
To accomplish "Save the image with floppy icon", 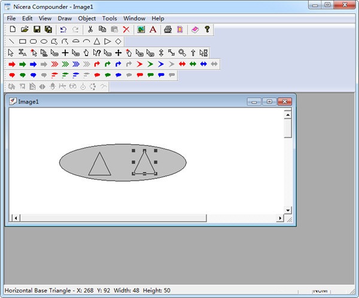I will click(36, 29).
